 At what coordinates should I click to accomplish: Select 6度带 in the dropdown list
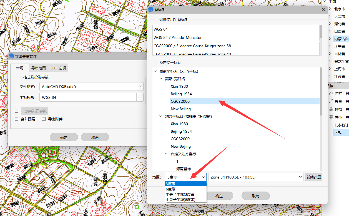click(x=186, y=189)
